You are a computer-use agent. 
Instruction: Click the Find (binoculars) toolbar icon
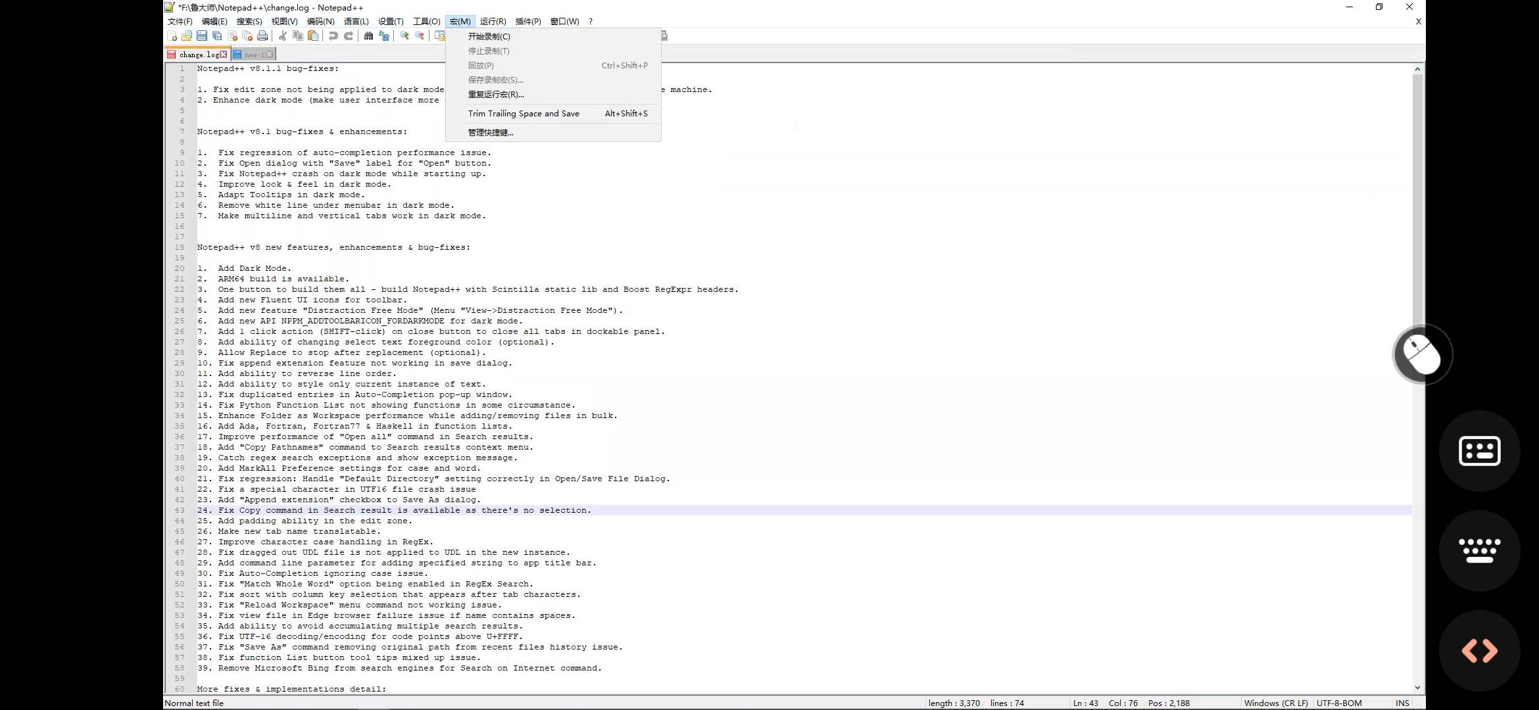tap(368, 36)
